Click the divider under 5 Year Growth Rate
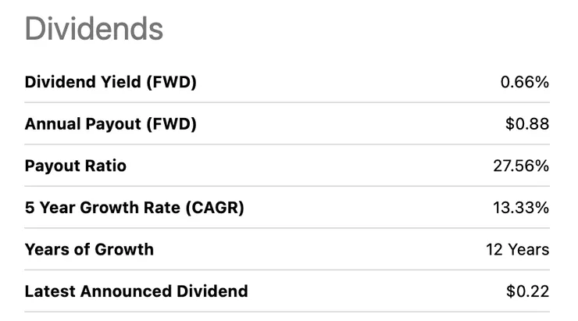Viewport: 578px width, 321px height. (x=287, y=228)
